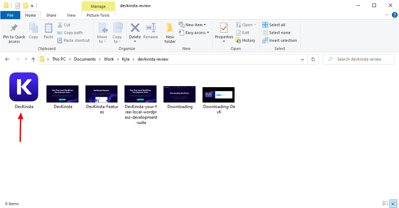Click the '6 items' status text
The width and height of the screenshot is (399, 208).
[12, 204]
